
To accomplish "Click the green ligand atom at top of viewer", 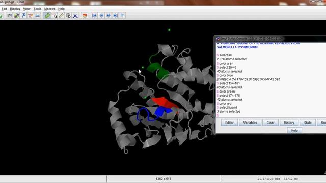I will click(x=169, y=30).
